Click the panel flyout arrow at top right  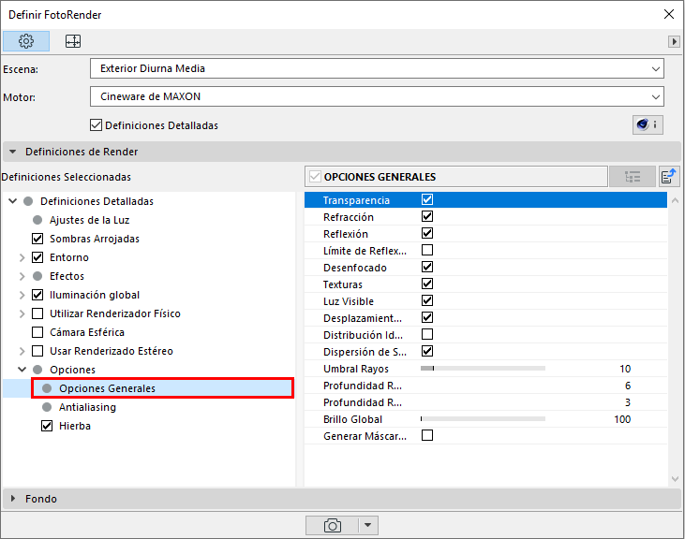(674, 41)
